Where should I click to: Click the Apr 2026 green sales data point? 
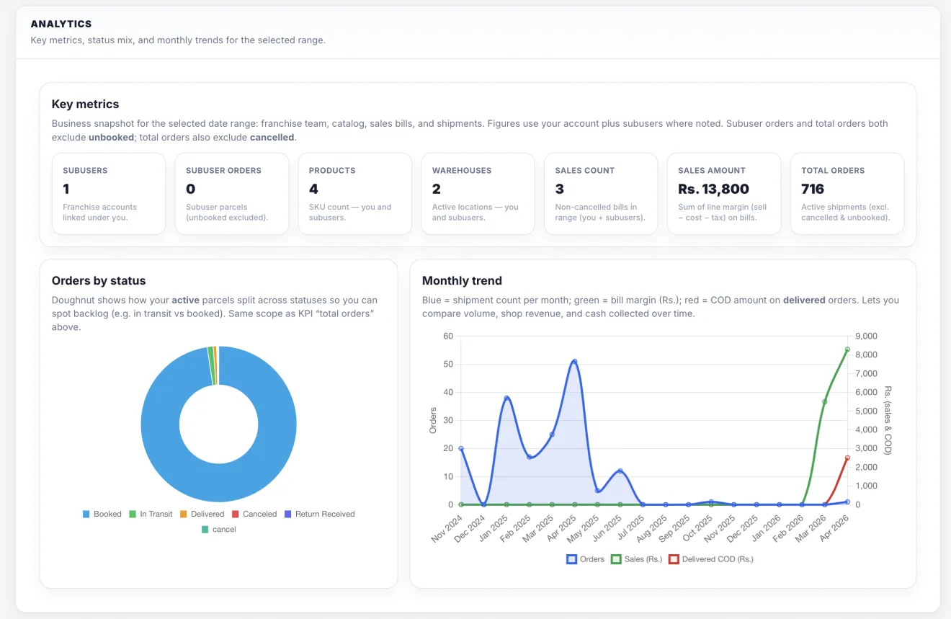pos(847,349)
